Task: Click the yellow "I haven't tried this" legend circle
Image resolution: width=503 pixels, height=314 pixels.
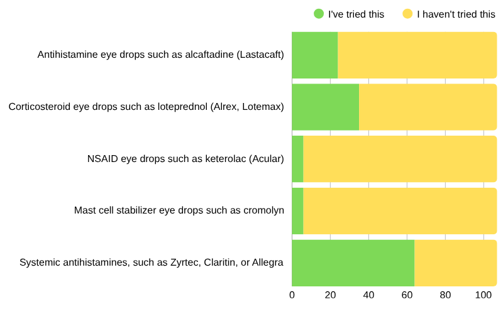Action: [x=407, y=14]
